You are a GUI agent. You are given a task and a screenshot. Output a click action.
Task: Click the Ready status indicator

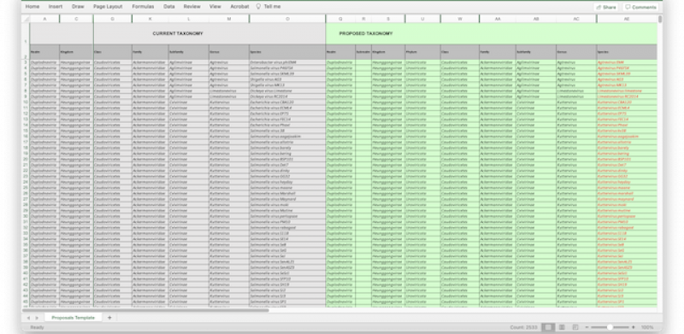coord(37,327)
